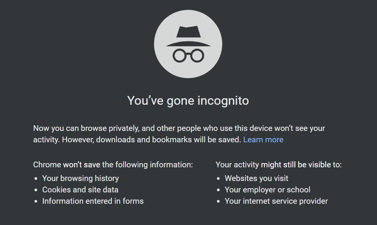377x225 pixels.
Task: Click the 'downloads and bookmarks will be saved' sentence
Action: (x=151, y=140)
